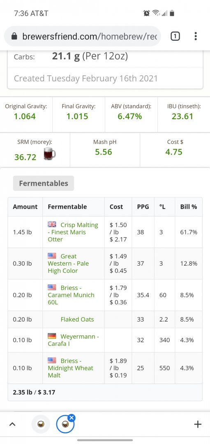Open Briess Midnight Wheat Malt link
The width and height of the screenshot is (210, 444).
[x=70, y=368]
